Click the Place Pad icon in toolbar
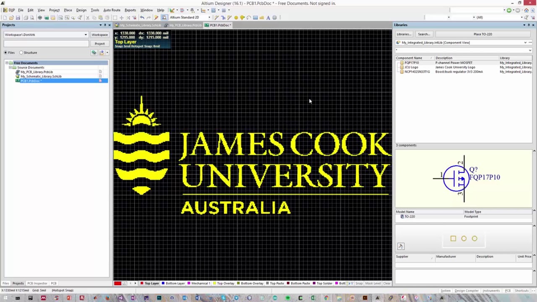 [x=236, y=18]
